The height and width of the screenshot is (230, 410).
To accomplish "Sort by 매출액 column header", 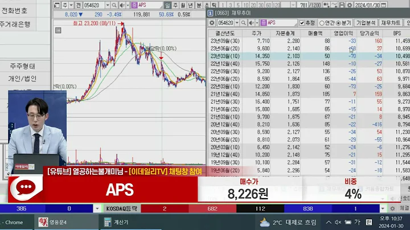I will [x=315, y=33].
